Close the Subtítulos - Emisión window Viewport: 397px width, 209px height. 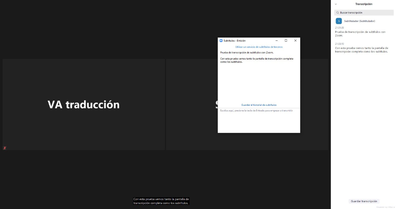pyautogui.click(x=295, y=41)
